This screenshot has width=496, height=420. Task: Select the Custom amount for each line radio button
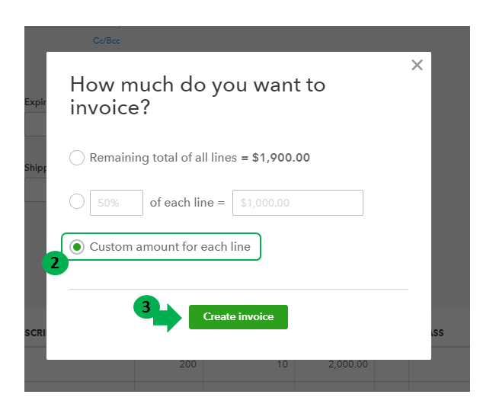click(77, 247)
